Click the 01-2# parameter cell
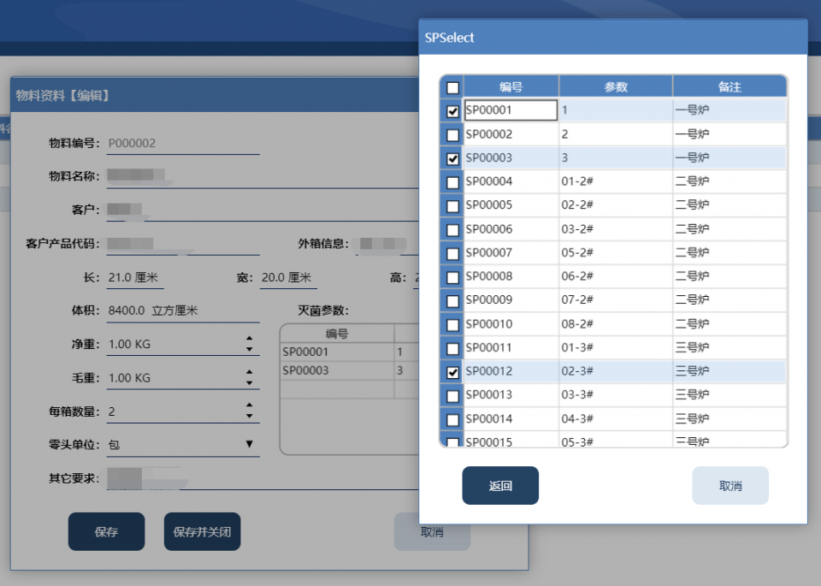Screen dimensions: 821x586 click(616, 181)
